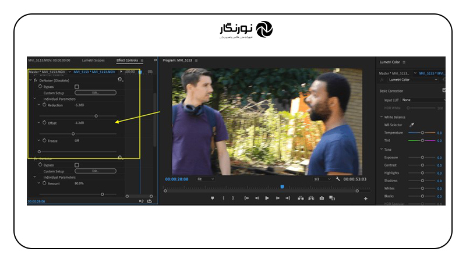
Task: Export frame with the camera icon
Action: (322, 198)
